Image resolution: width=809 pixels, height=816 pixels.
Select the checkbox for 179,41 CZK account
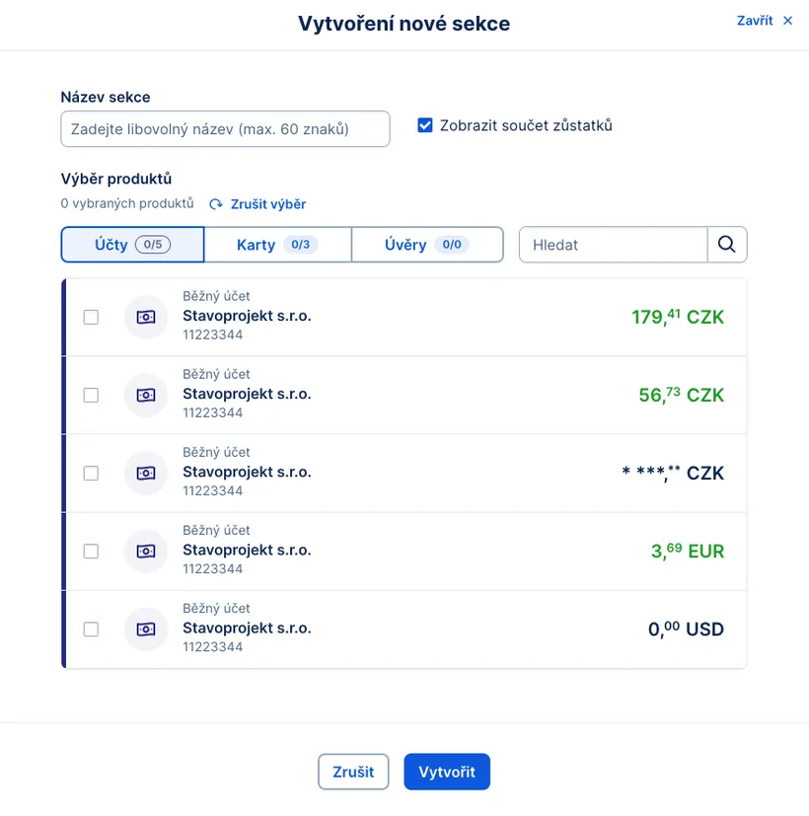(91, 317)
